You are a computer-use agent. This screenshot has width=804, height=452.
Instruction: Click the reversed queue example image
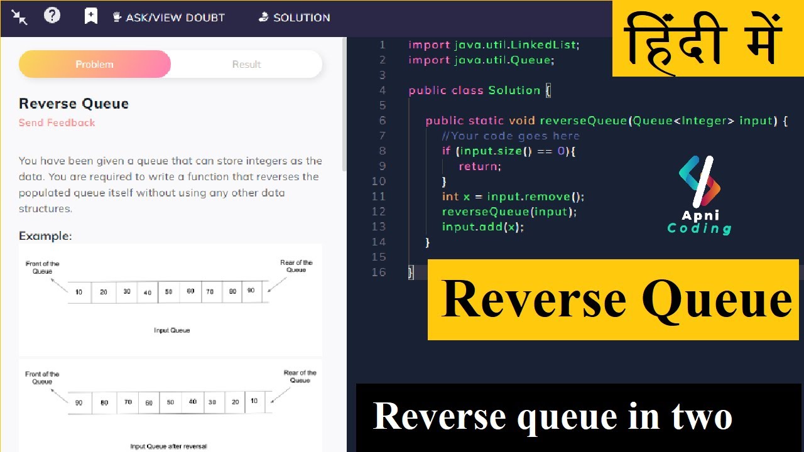tap(170, 406)
